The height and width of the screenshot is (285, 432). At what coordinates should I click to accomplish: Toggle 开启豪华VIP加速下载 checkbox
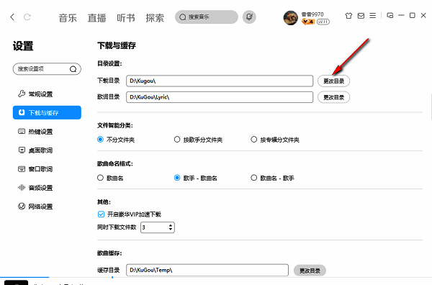tap(101, 214)
